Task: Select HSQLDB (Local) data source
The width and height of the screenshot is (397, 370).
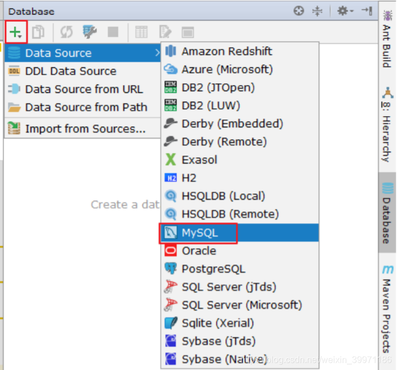Action: click(240, 196)
